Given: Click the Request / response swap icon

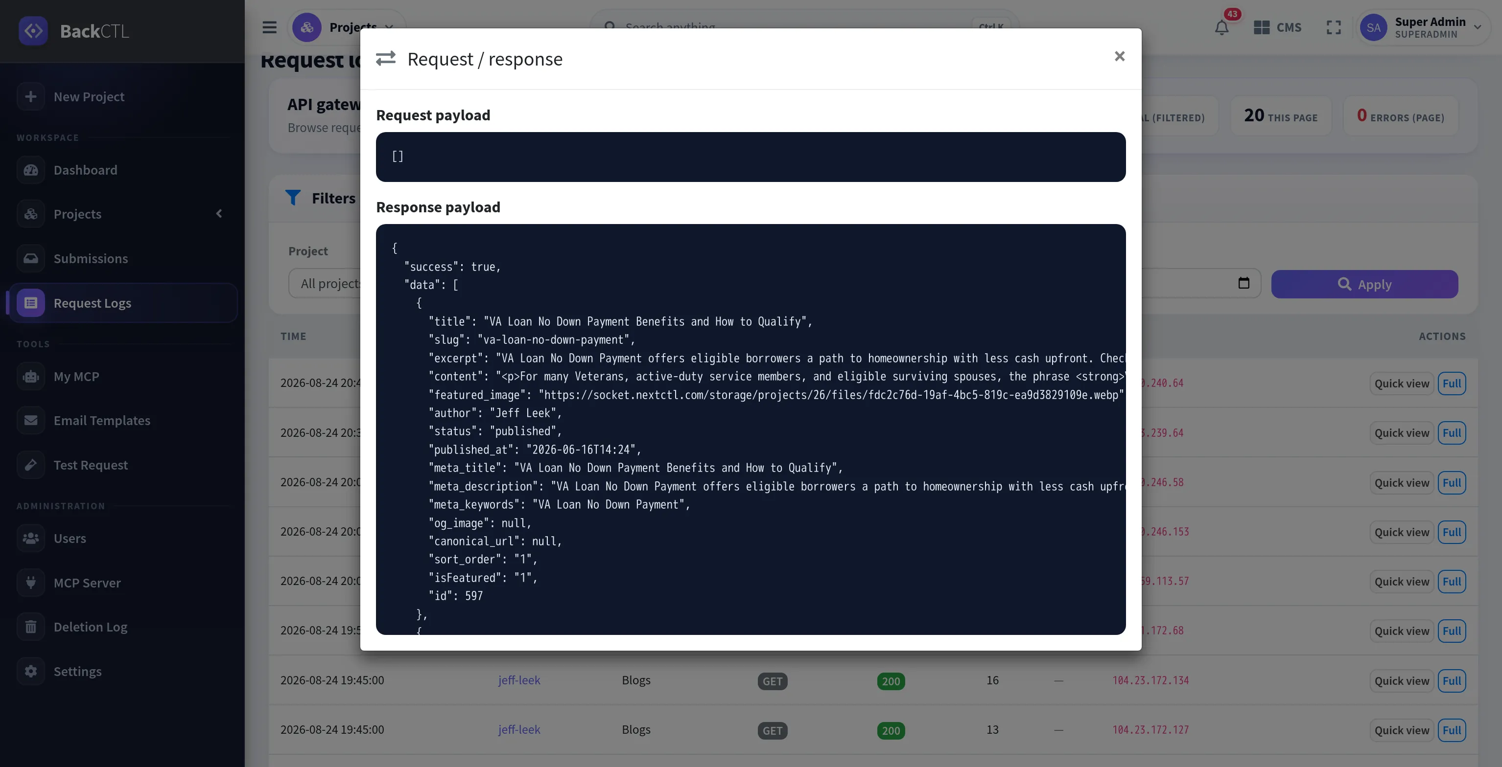Looking at the screenshot, I should click(385, 59).
